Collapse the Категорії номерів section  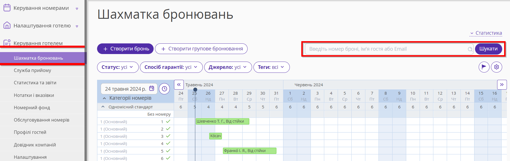[104, 98]
